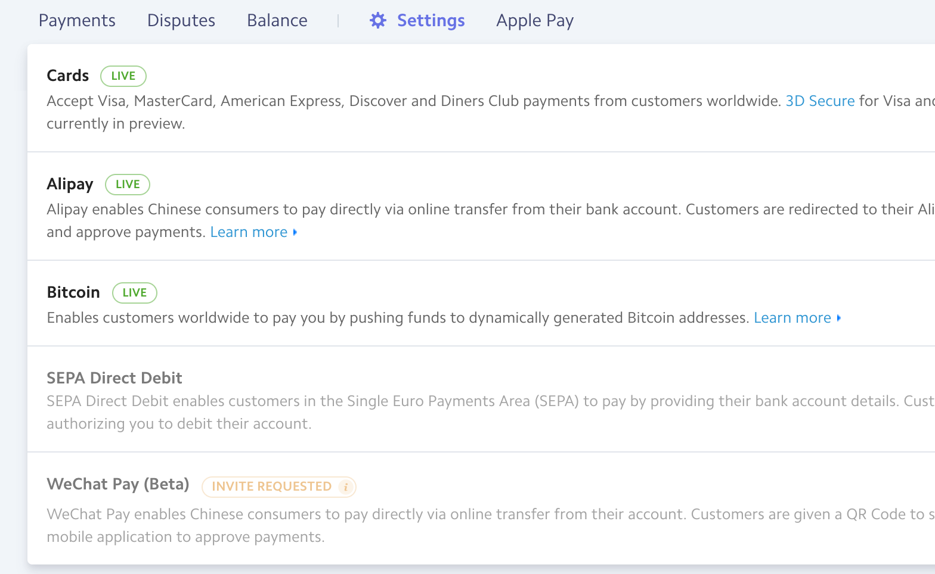Switch to the Disputes tab

coord(181,21)
